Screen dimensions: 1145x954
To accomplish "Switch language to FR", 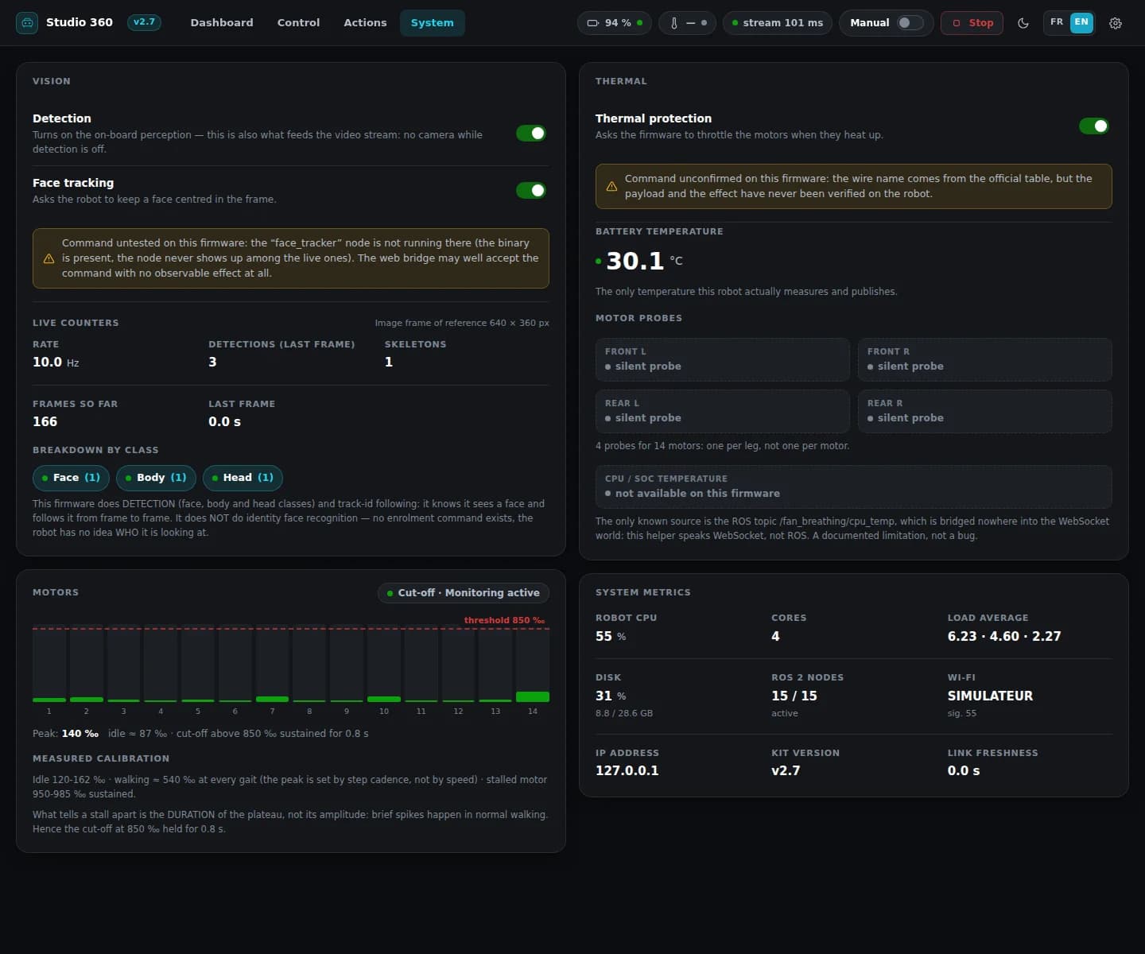I will tap(1057, 22).
